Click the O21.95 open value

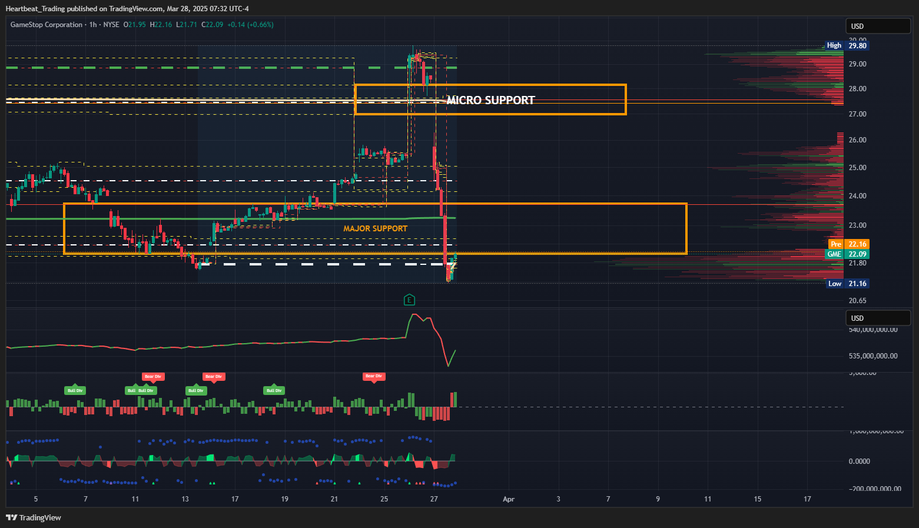134,25
